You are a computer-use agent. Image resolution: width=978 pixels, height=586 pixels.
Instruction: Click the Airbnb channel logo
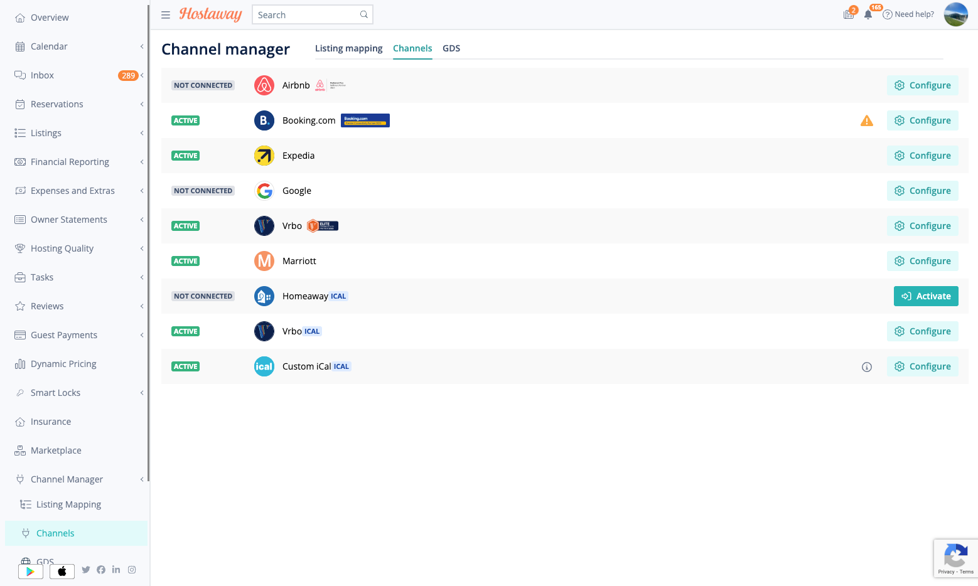(x=264, y=85)
